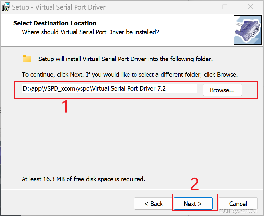This screenshot has width=264, height=216.
Task: Click the yellow folder icon
Action: (x=27, y=59)
